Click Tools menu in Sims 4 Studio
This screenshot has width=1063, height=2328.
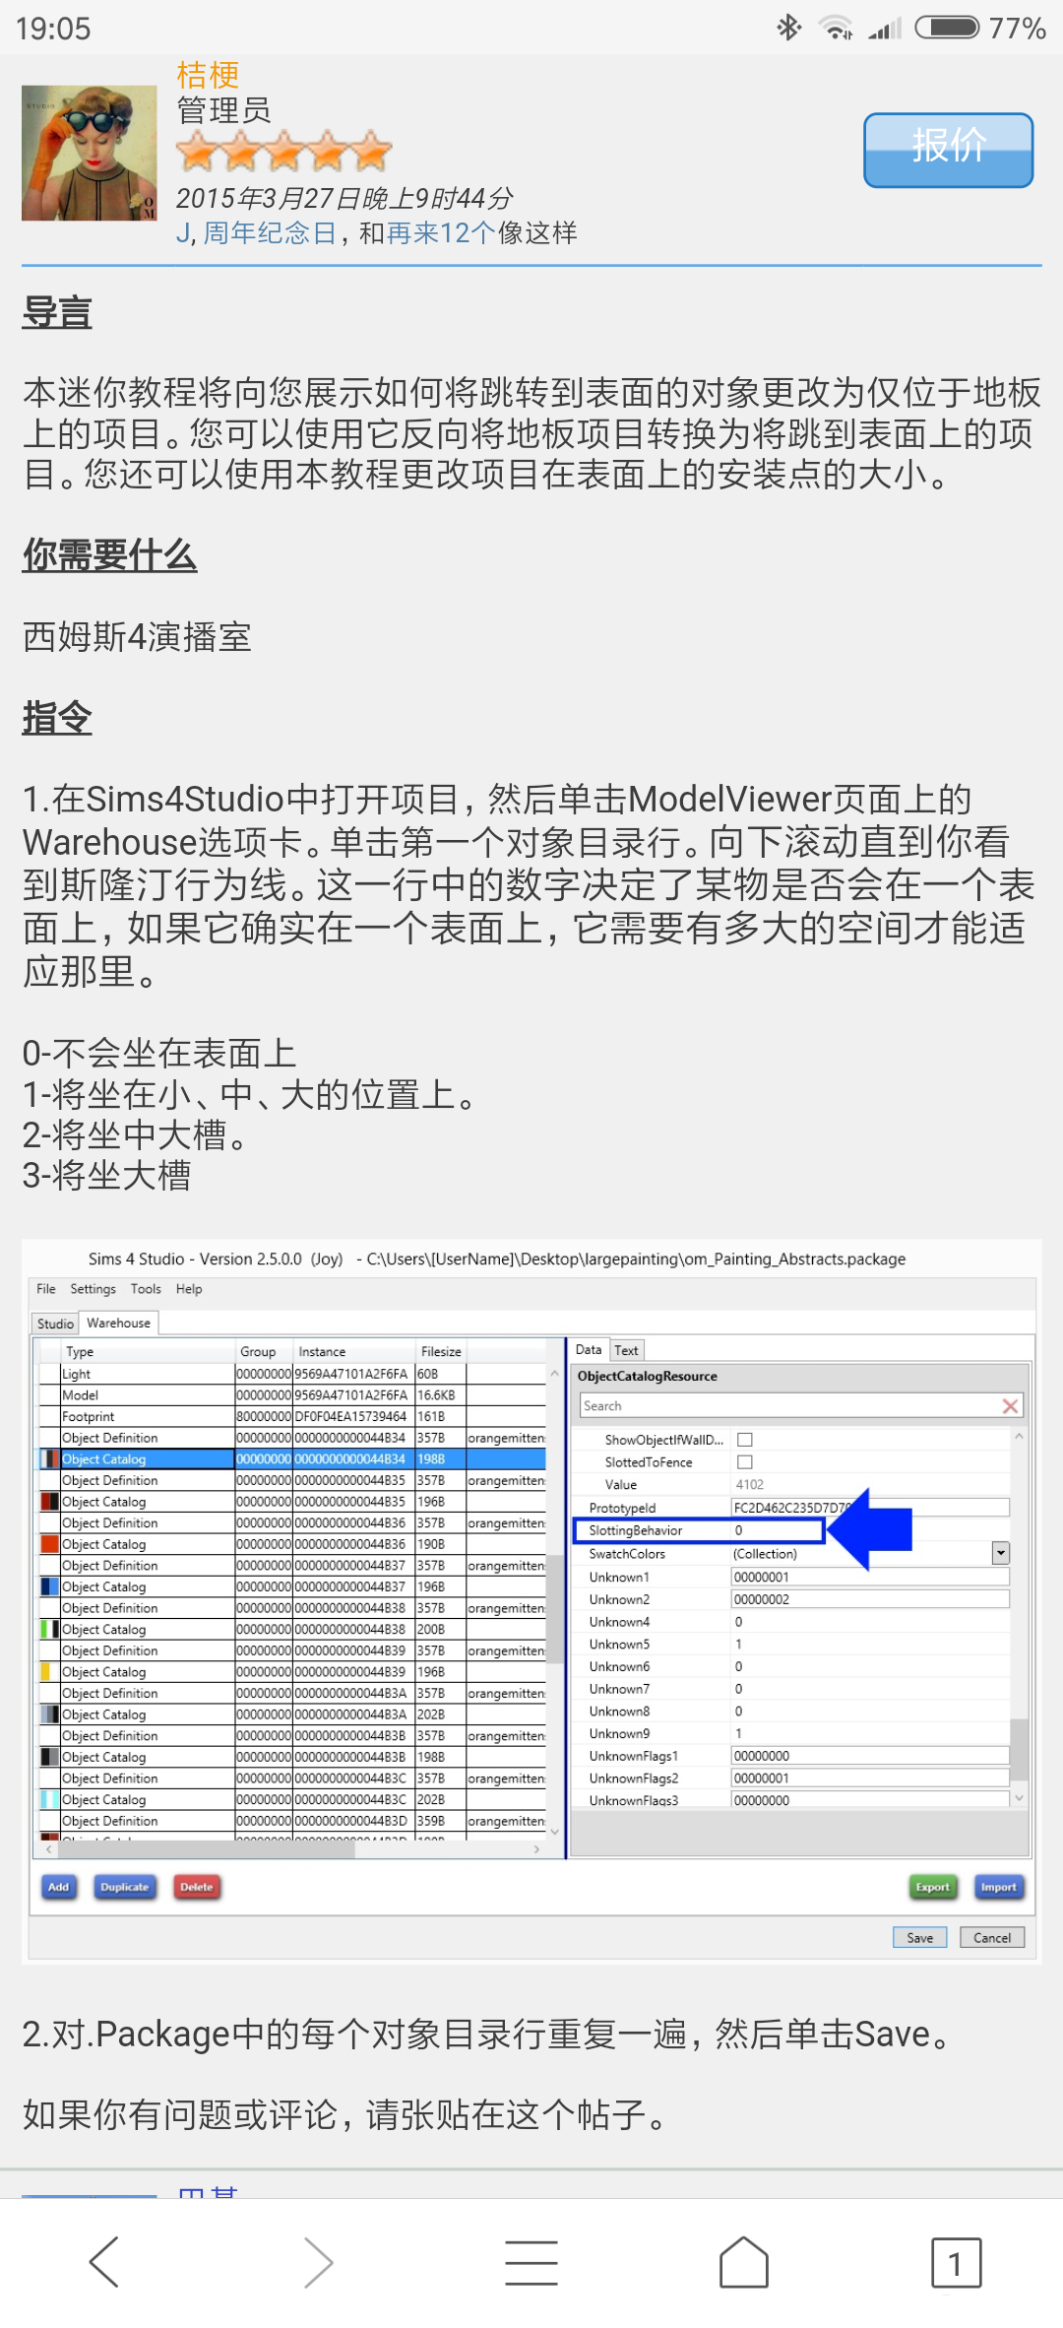[x=146, y=1289]
